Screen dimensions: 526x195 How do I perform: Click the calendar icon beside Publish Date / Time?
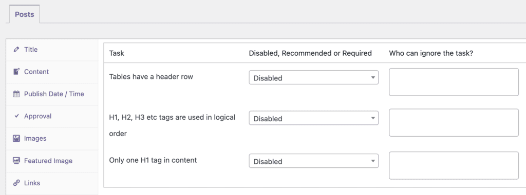coord(16,94)
